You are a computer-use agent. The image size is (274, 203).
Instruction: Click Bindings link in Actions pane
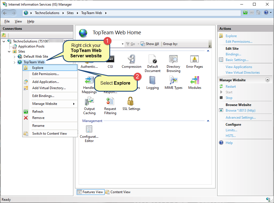(233, 54)
